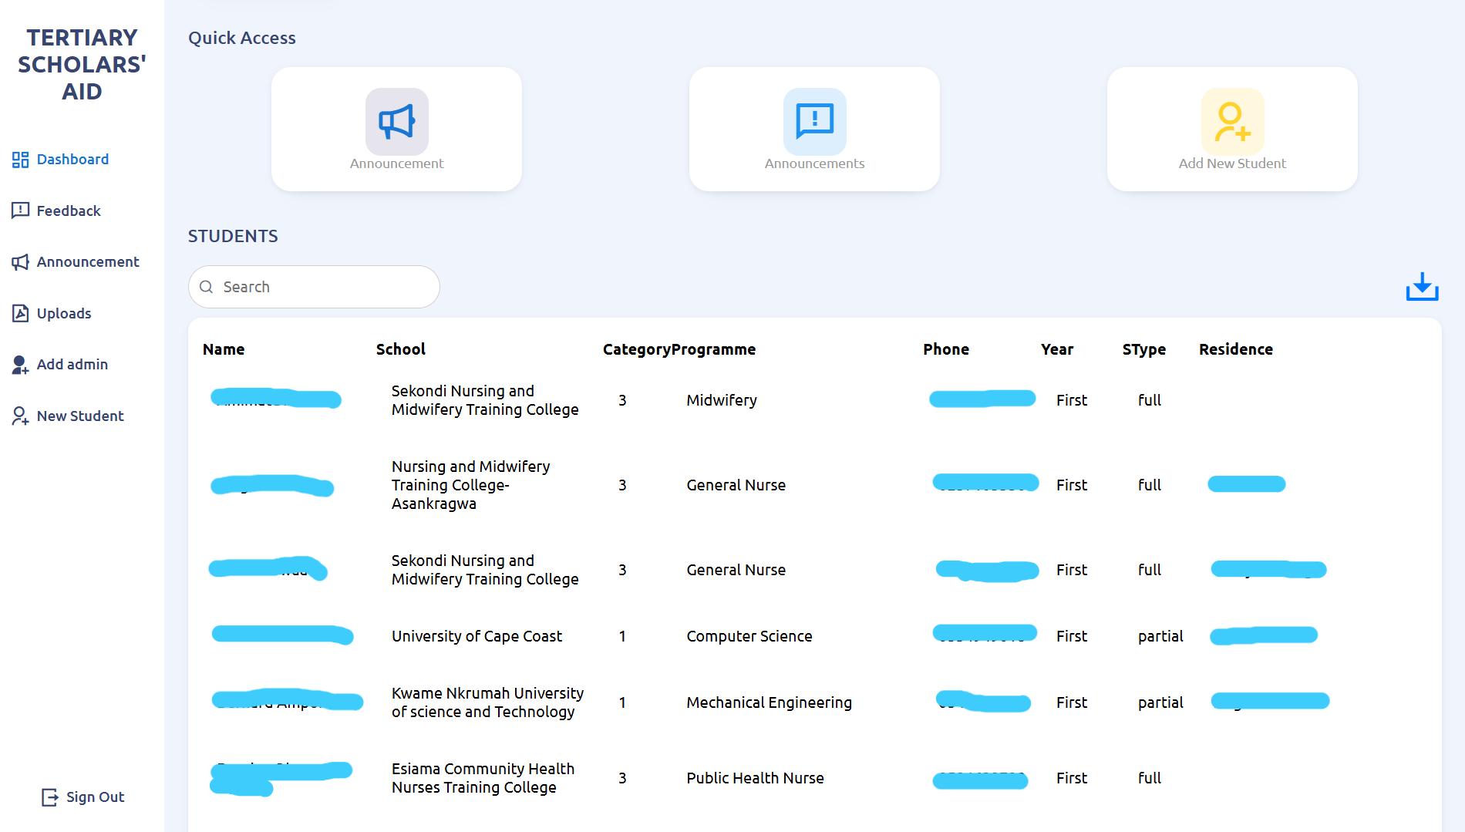Click the Add New Student person icon

click(x=1232, y=121)
